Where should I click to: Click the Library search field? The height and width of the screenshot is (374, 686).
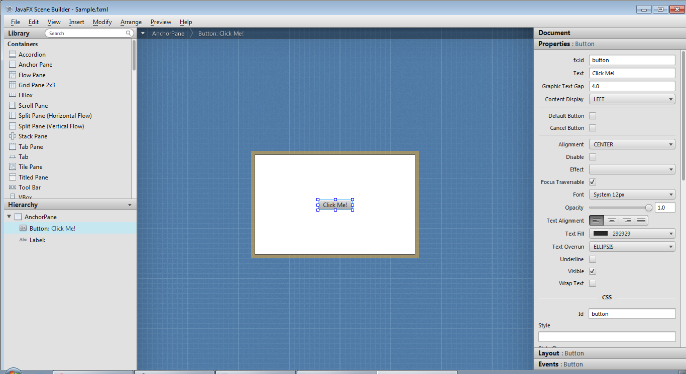click(89, 33)
